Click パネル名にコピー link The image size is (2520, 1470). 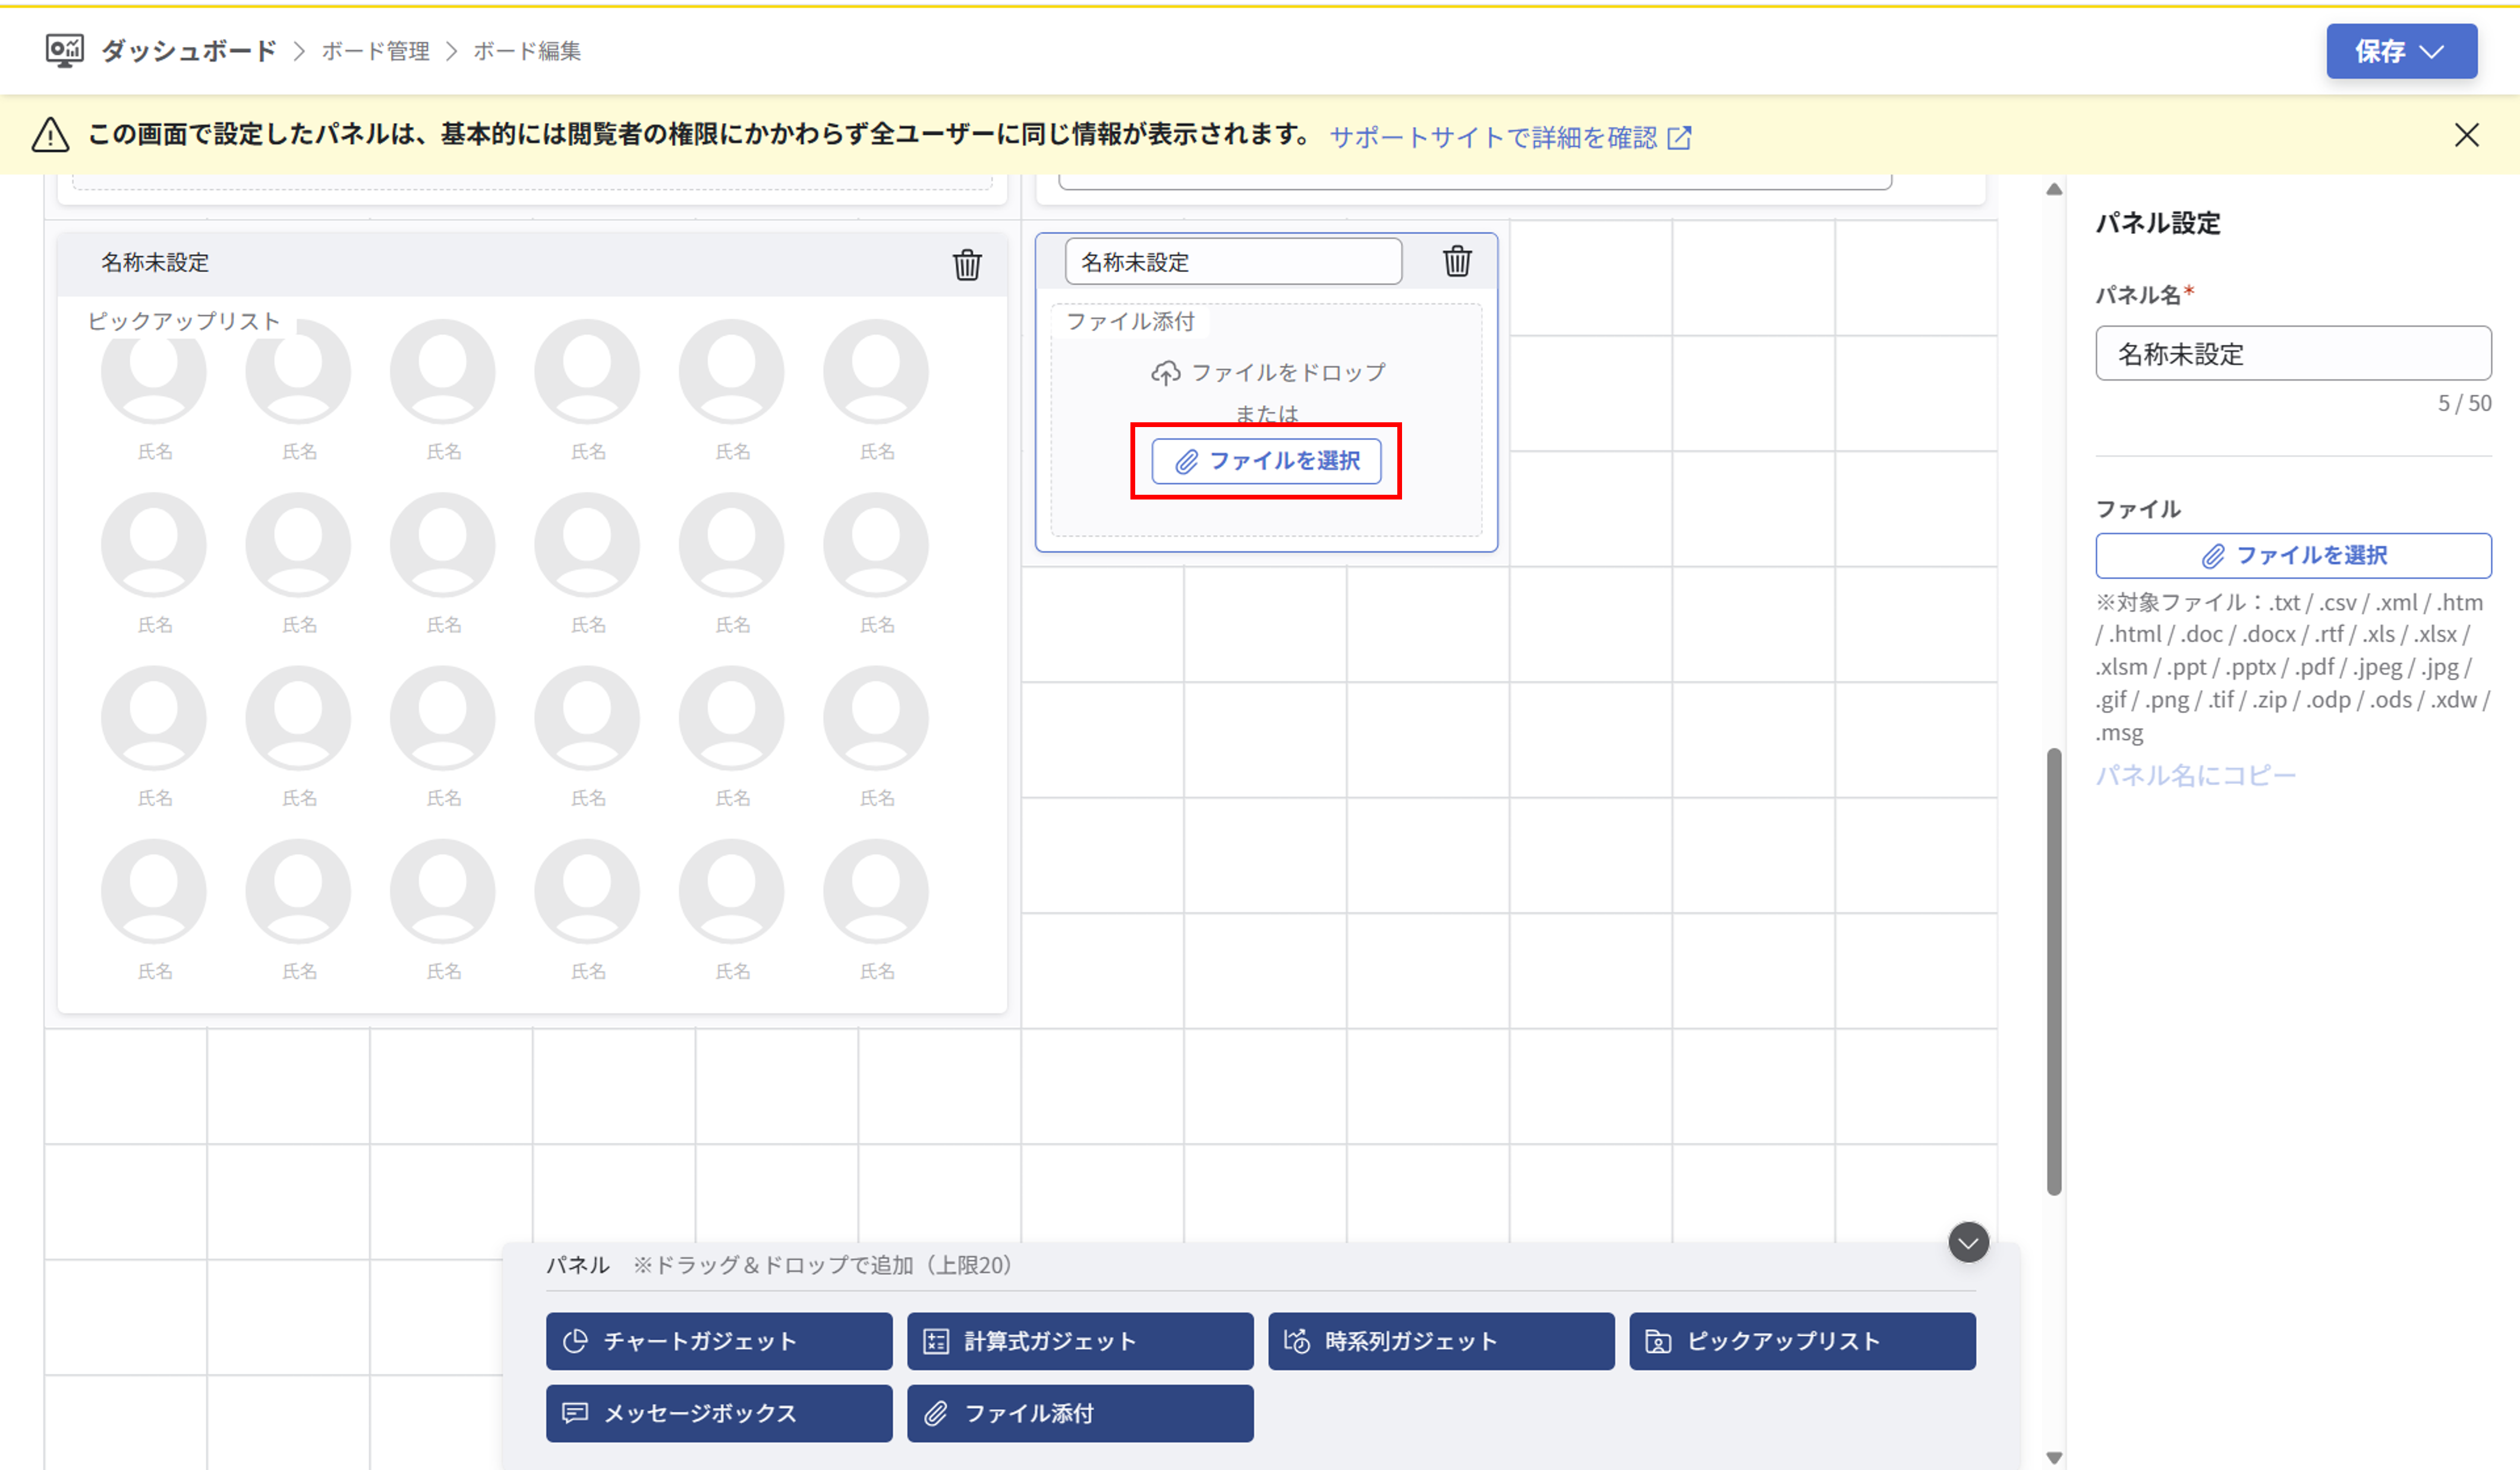(x=2195, y=774)
